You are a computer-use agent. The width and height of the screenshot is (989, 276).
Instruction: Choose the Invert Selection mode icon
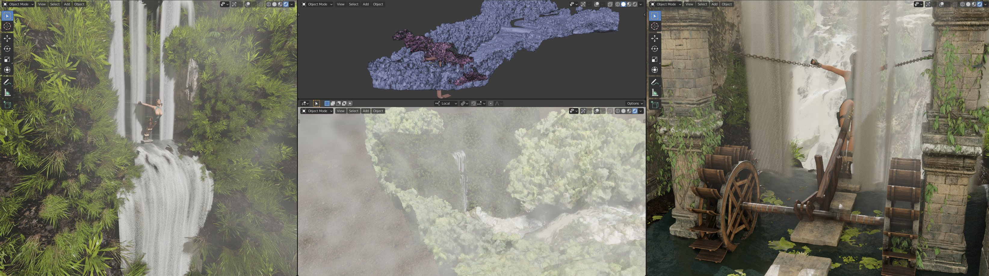[x=345, y=103]
